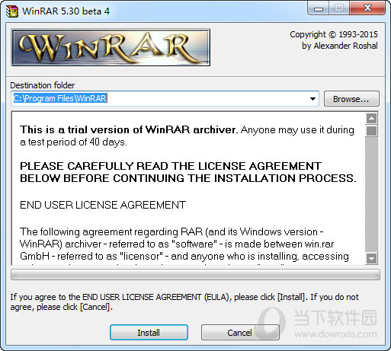Click the 'Destination folder' label
This screenshot has width=391, height=351.
pos(43,85)
